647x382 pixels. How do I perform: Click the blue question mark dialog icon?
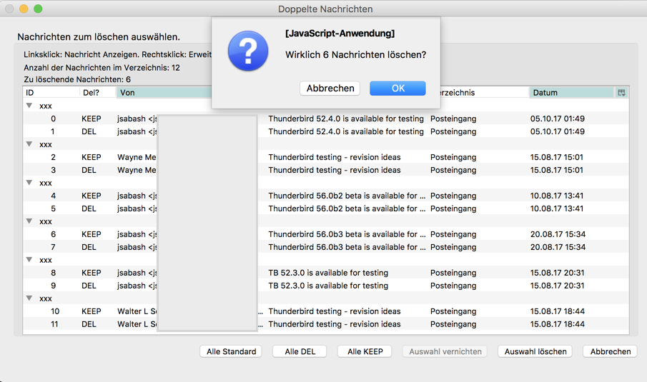pos(247,51)
